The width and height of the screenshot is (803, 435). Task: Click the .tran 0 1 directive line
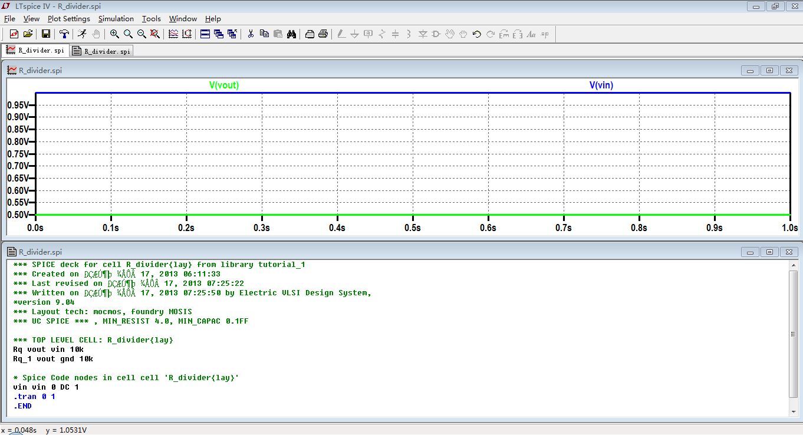[x=34, y=397]
